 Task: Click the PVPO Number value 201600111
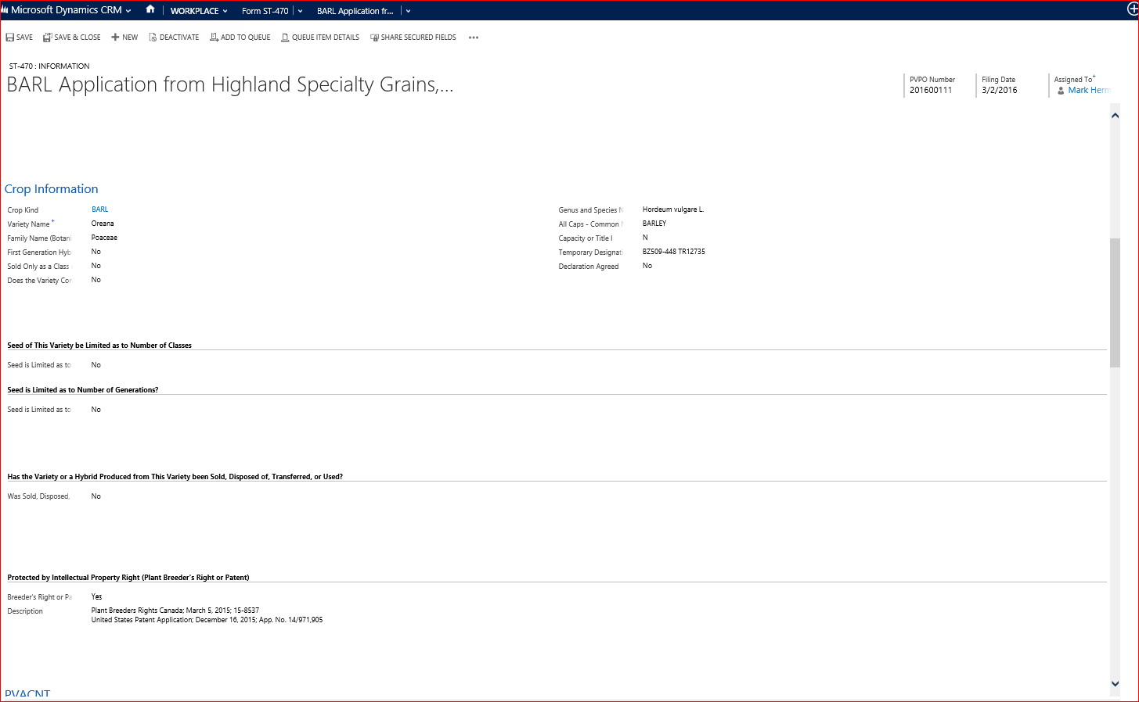click(x=931, y=90)
